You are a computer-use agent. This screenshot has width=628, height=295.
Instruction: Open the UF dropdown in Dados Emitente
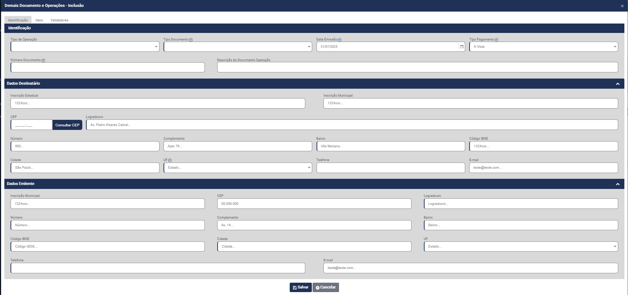click(521, 246)
